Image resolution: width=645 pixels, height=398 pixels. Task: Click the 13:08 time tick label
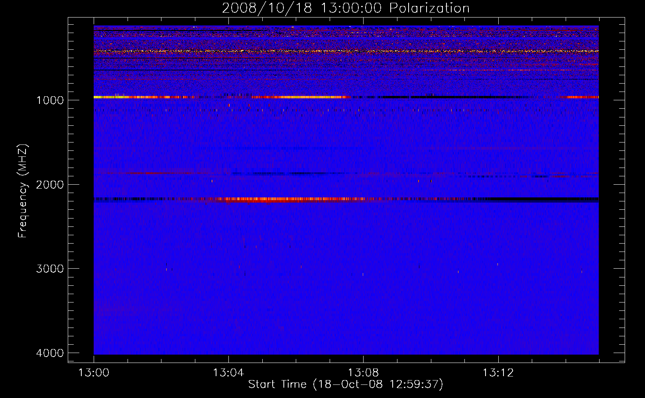pyautogui.click(x=363, y=373)
